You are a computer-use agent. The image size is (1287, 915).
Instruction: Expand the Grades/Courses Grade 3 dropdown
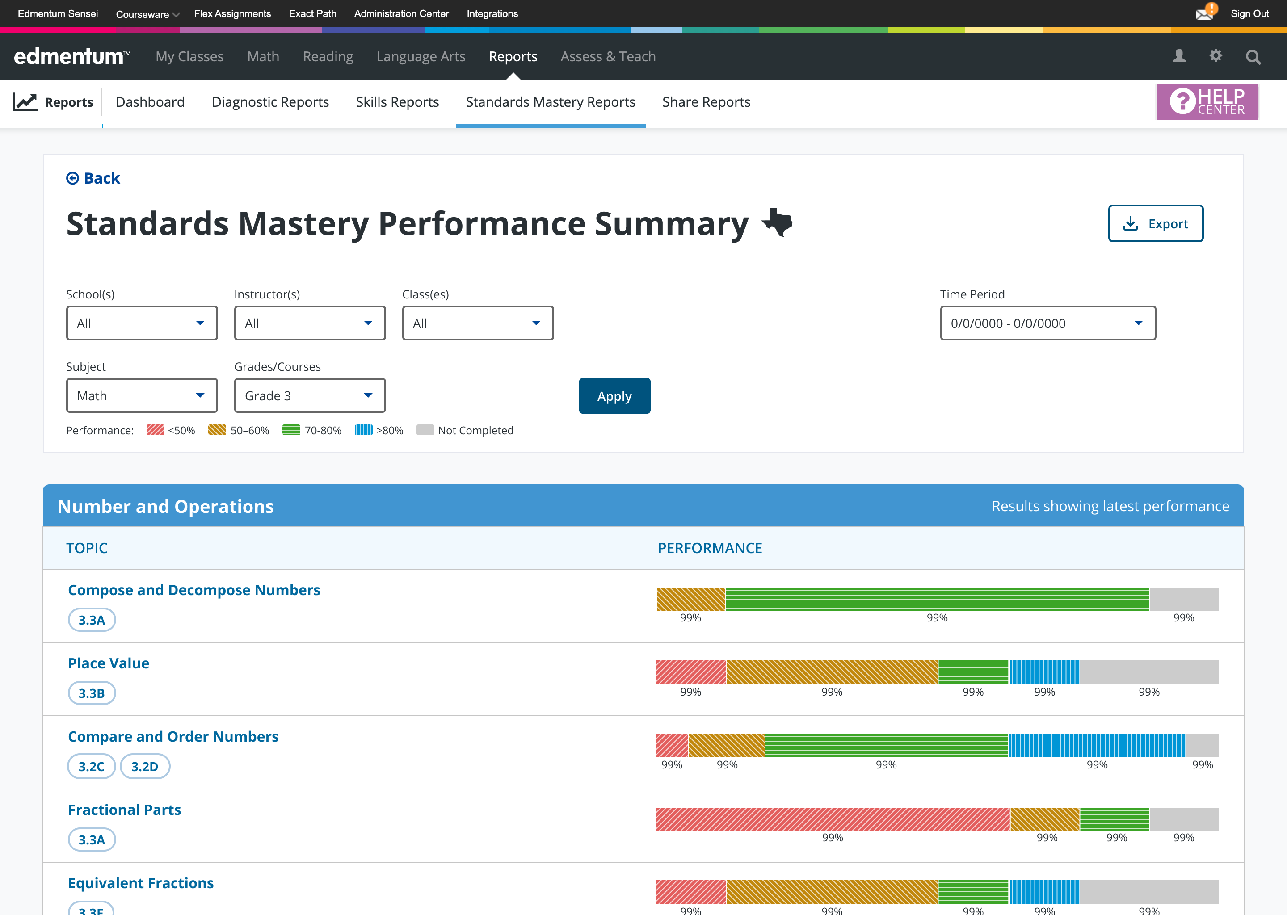(x=309, y=396)
